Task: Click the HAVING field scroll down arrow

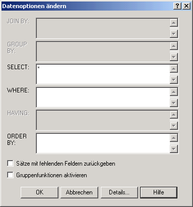Action: (x=174, y=126)
